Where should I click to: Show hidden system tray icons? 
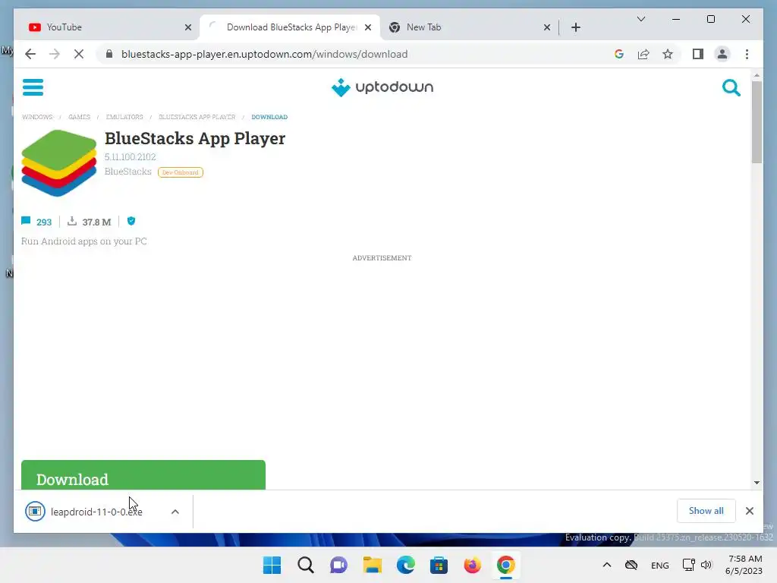pos(607,565)
